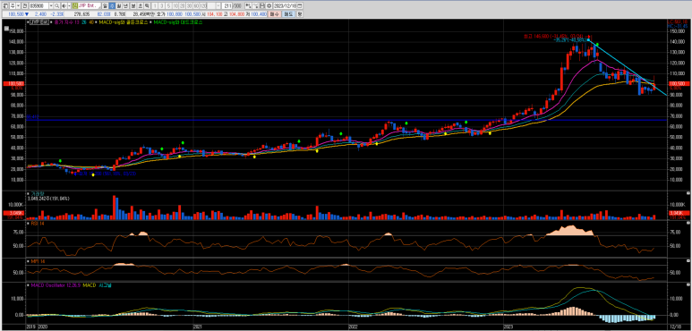Open the 주 selector beside the leftmost toolbar icon
692x331 pixels.
point(13,5)
